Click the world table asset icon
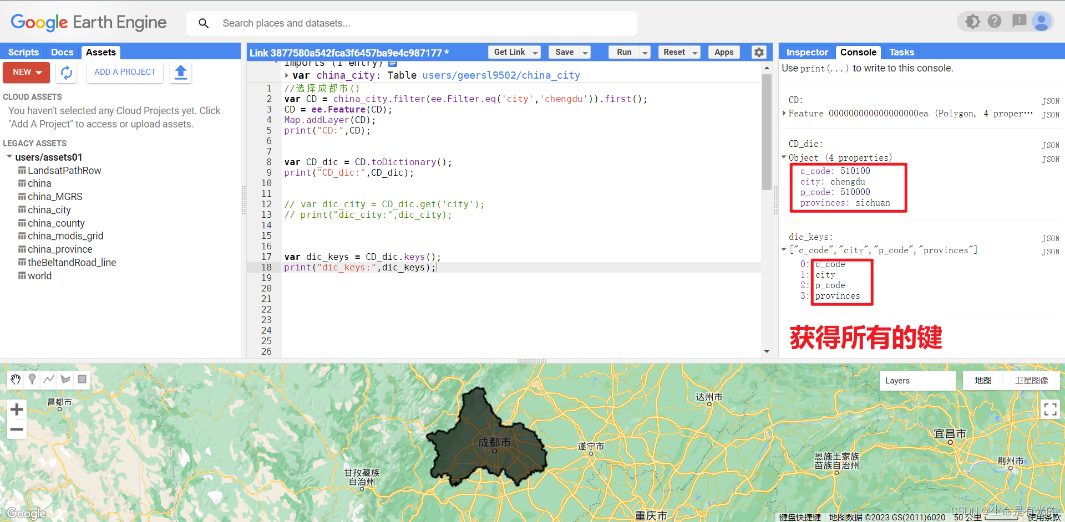 [22, 275]
